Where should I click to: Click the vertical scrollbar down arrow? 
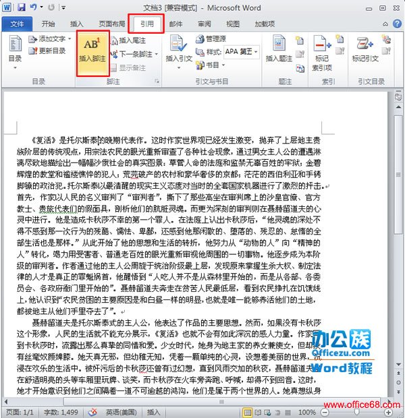pyautogui.click(x=398, y=364)
